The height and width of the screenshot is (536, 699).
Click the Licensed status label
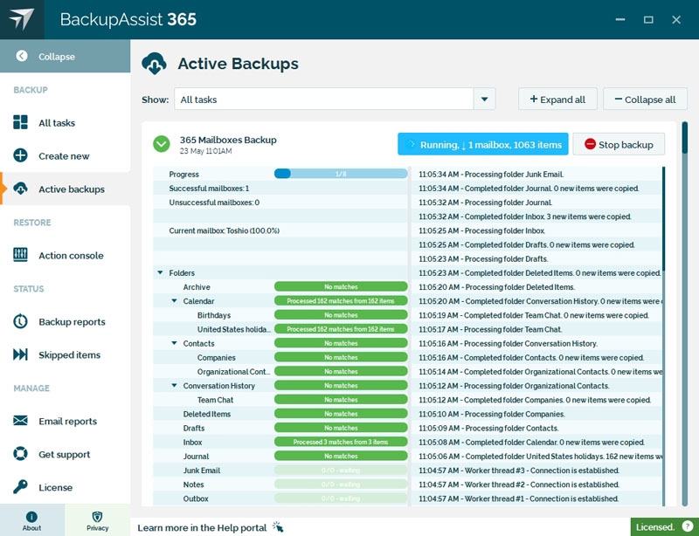point(655,527)
